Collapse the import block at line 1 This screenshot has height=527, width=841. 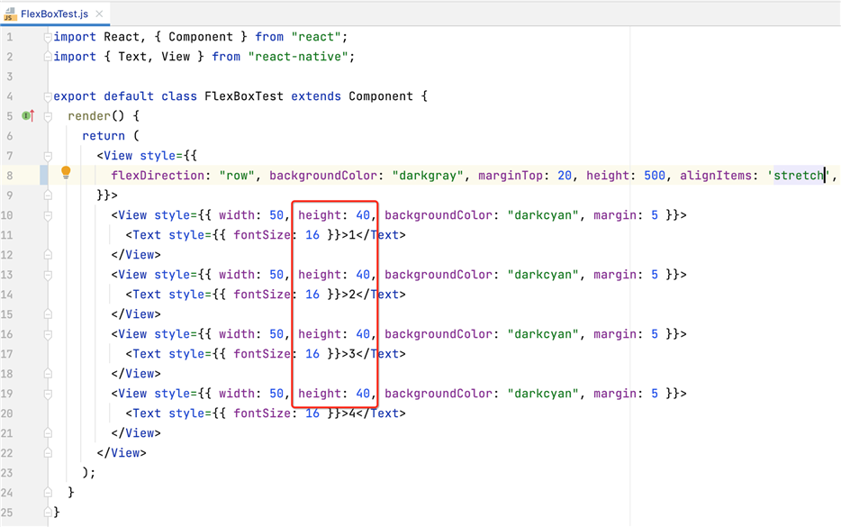click(x=48, y=37)
